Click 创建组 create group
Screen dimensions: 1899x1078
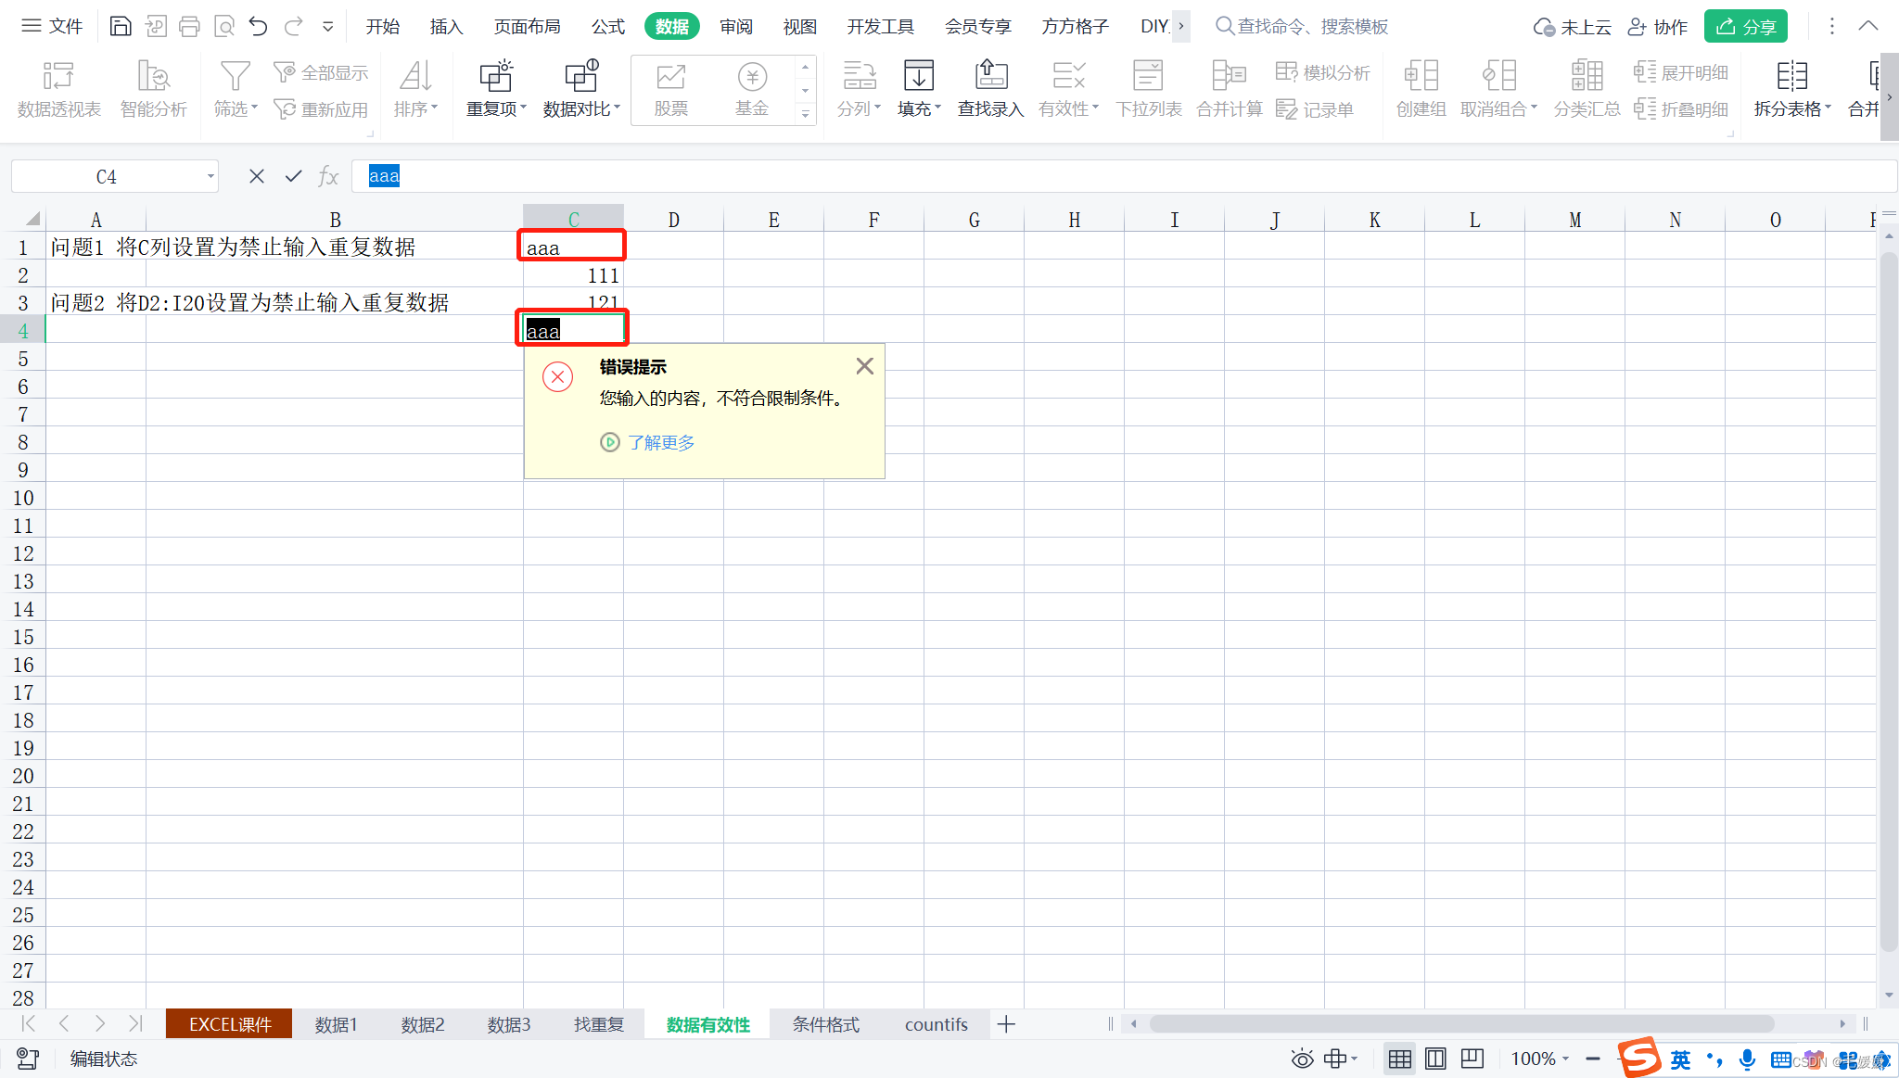tap(1421, 89)
